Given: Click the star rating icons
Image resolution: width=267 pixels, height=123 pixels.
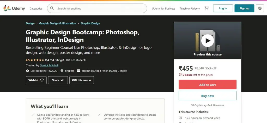Looking at the screenshot, I should click(37, 60).
